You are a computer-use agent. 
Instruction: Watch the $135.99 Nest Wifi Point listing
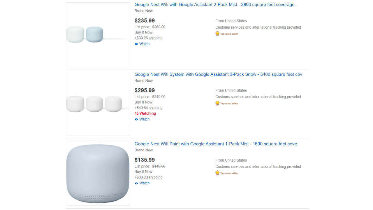(144, 183)
